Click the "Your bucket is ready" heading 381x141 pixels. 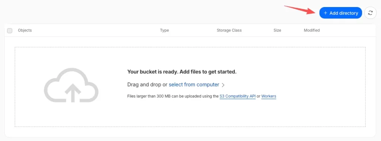(182, 72)
